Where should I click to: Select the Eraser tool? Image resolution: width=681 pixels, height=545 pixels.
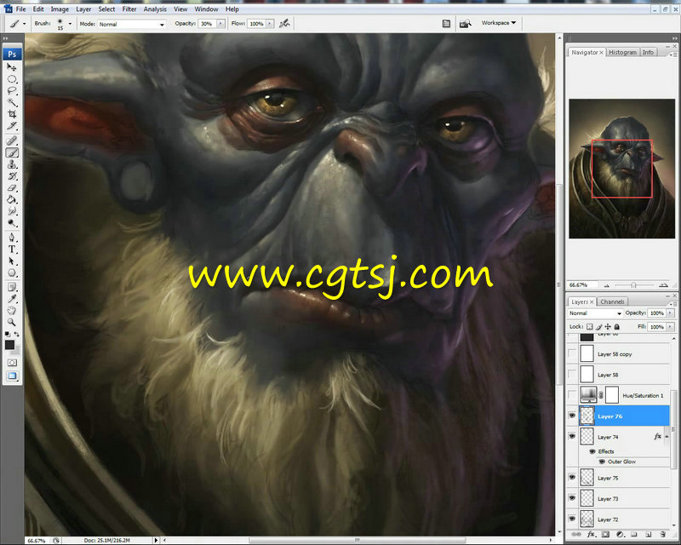click(x=12, y=187)
